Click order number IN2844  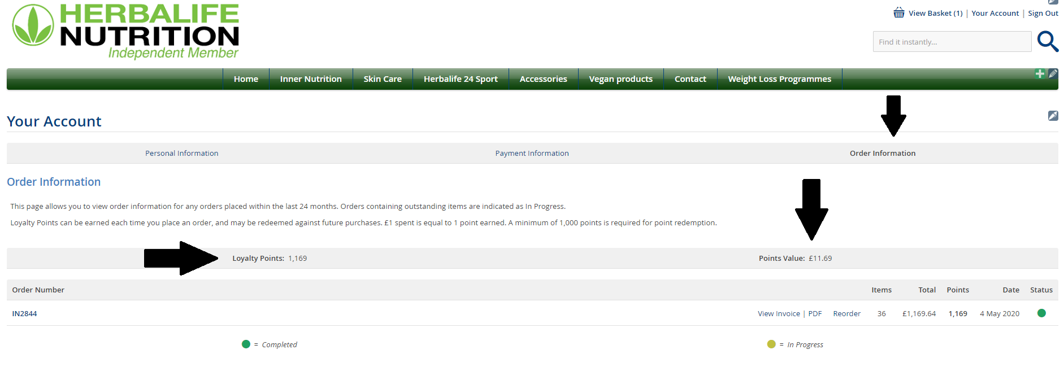tap(24, 314)
